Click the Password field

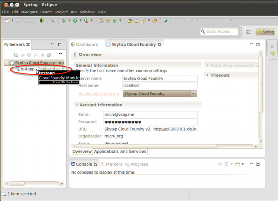point(151,122)
